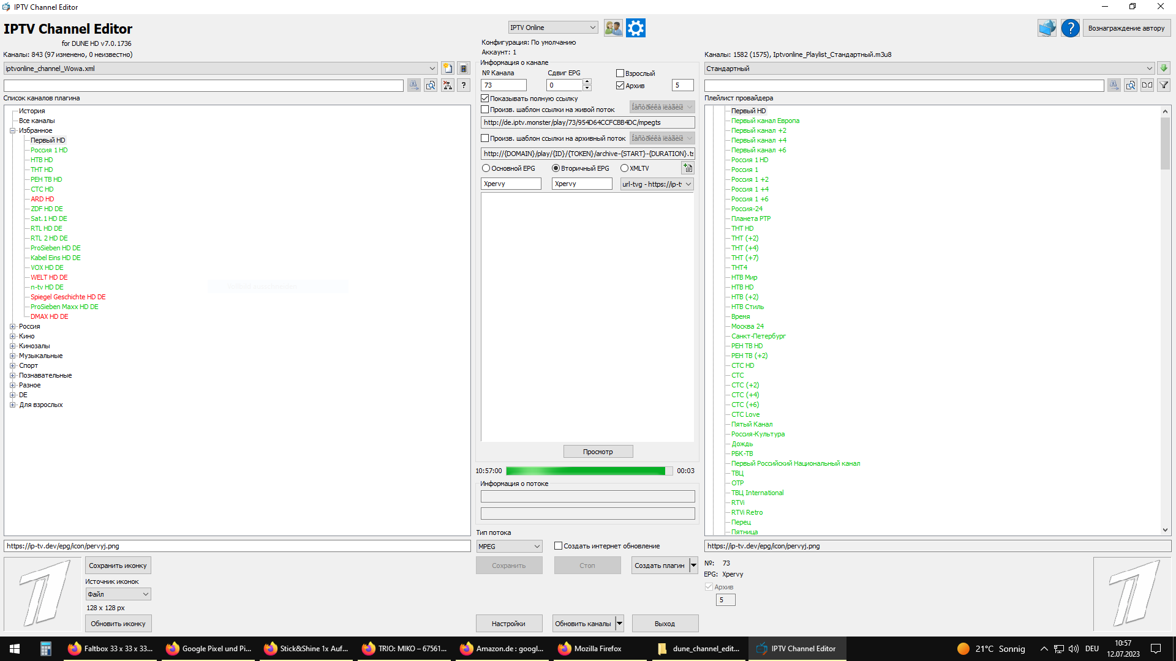
Task: Open the IPTV Online provider dropdown
Action: [552, 28]
